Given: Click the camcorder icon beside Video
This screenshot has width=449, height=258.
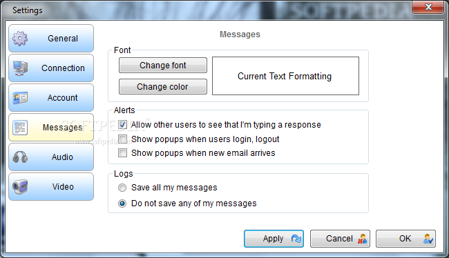Looking at the screenshot, I should click(20, 187).
